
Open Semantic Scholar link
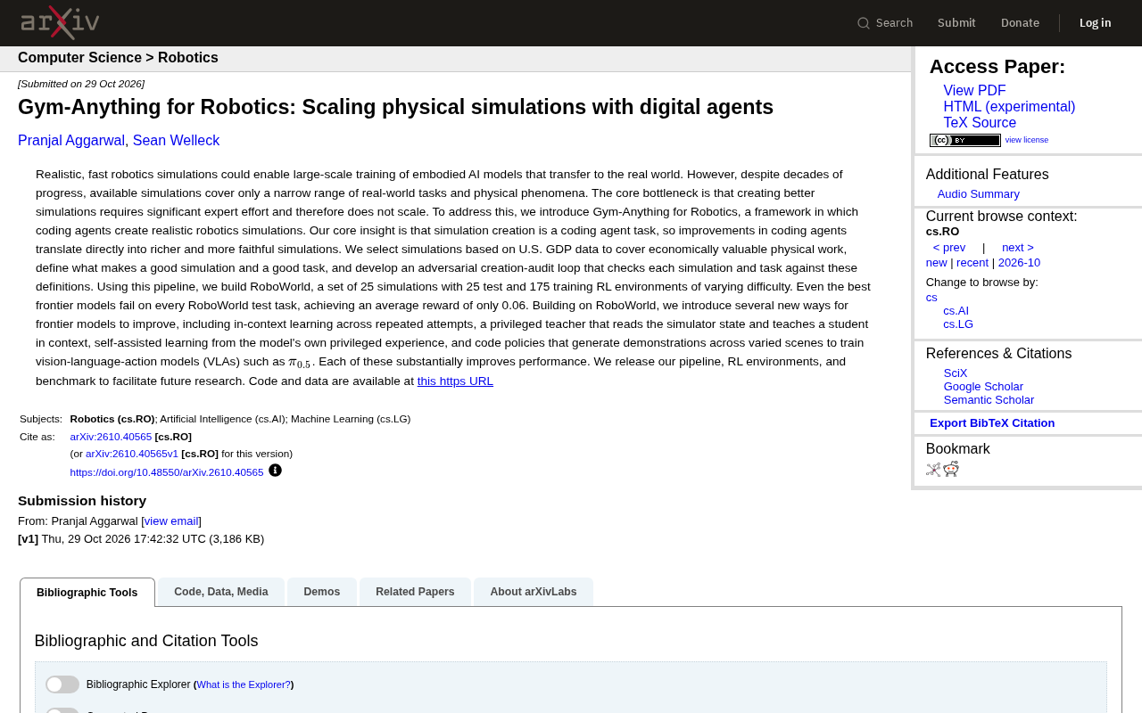point(989,400)
